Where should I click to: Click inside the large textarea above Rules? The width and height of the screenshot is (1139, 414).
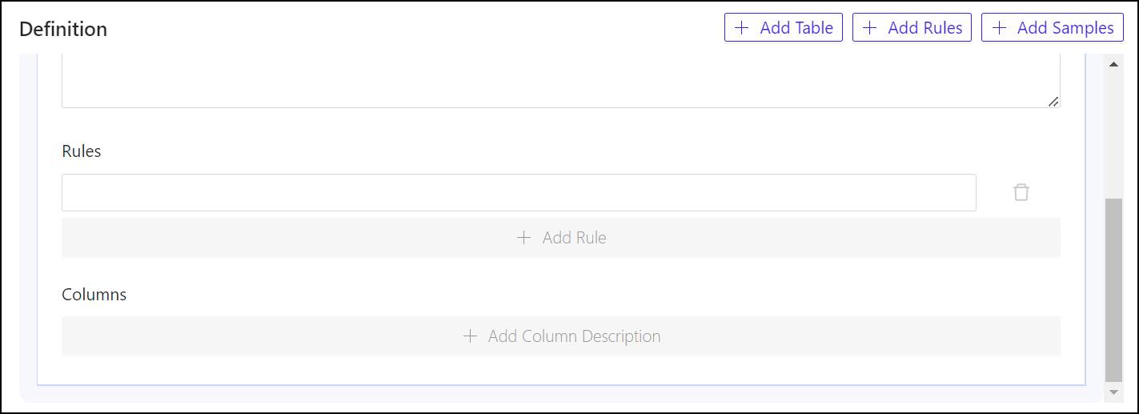[x=560, y=80]
